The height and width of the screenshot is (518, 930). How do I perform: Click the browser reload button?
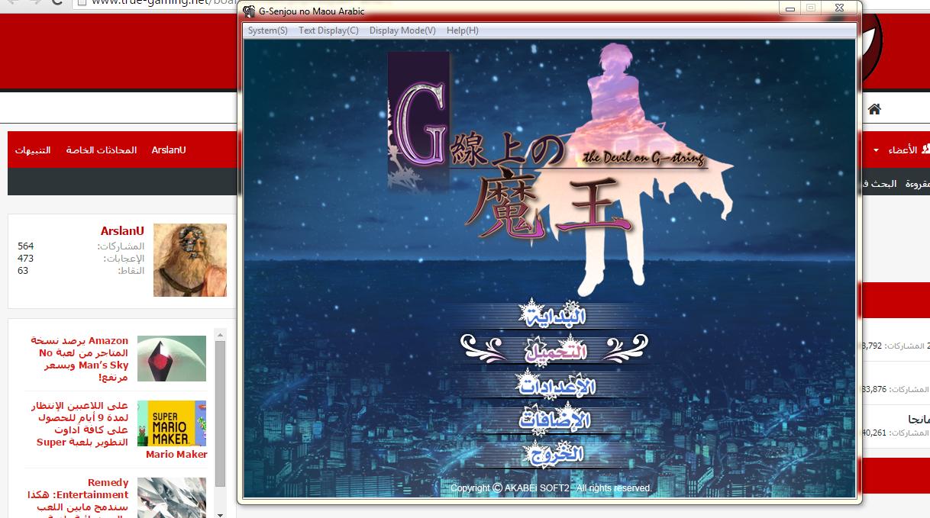pyautogui.click(x=57, y=2)
